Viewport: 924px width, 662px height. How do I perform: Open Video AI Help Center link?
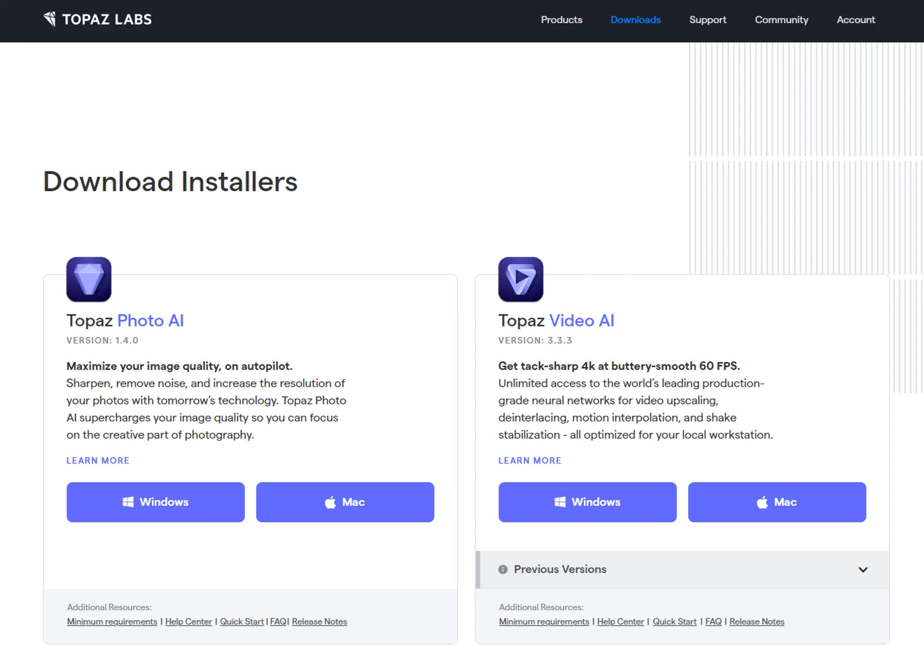(620, 622)
